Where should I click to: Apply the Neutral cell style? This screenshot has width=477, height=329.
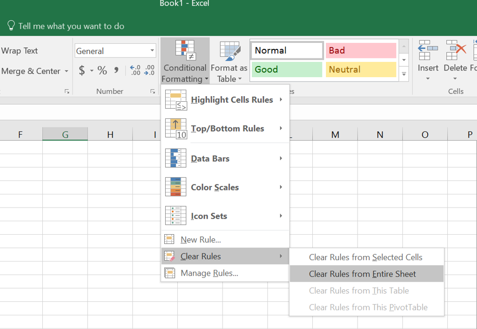(361, 70)
